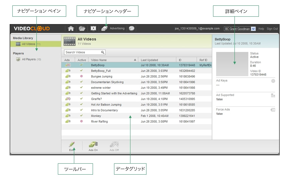The height and width of the screenshot is (177, 286).
Task: Toggle active checkmark for Giraffe?
Action: tap(82, 98)
